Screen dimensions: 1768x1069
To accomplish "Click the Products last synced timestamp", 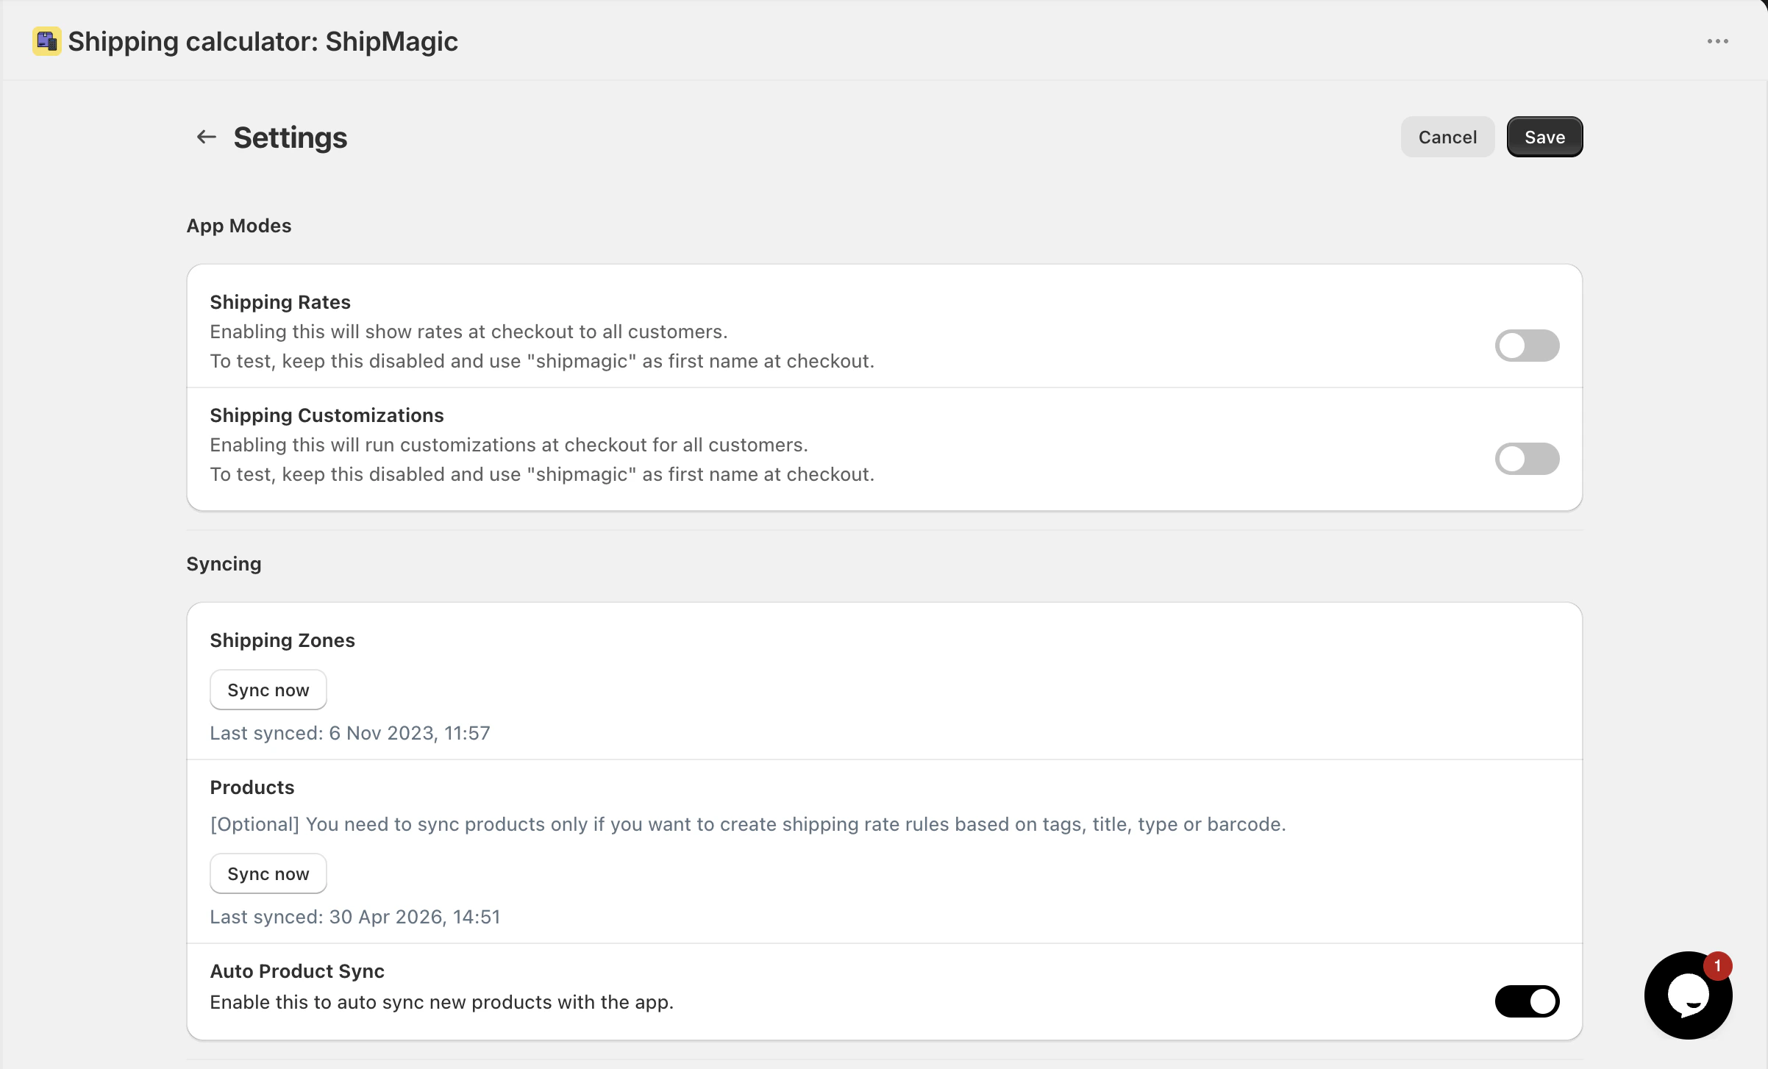I will (x=355, y=917).
